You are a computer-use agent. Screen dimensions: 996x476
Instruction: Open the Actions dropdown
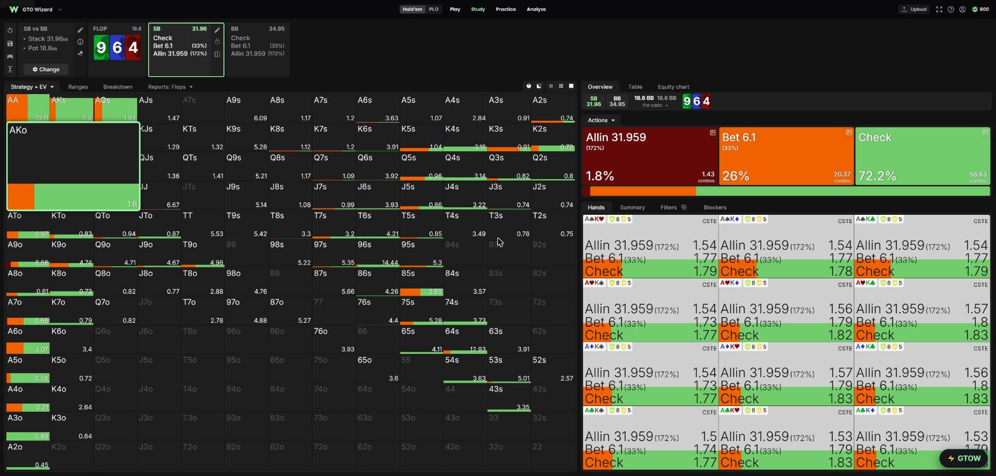click(601, 120)
